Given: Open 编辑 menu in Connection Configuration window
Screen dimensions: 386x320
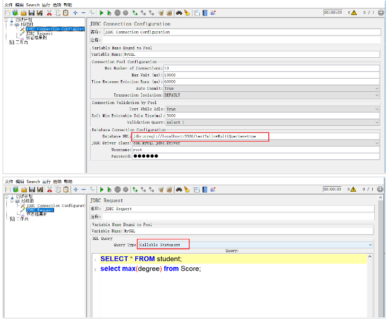Looking at the screenshot, I should [x=19, y=5].
